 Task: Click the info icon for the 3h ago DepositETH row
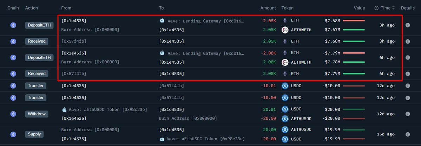click(x=408, y=25)
